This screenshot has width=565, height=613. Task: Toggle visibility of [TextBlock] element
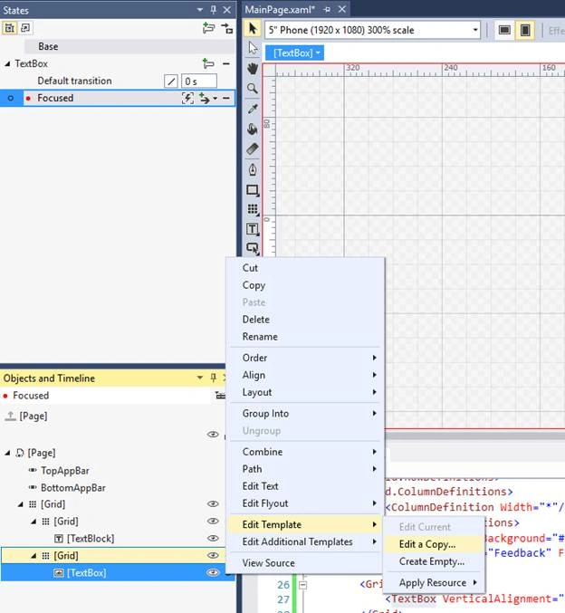point(213,539)
